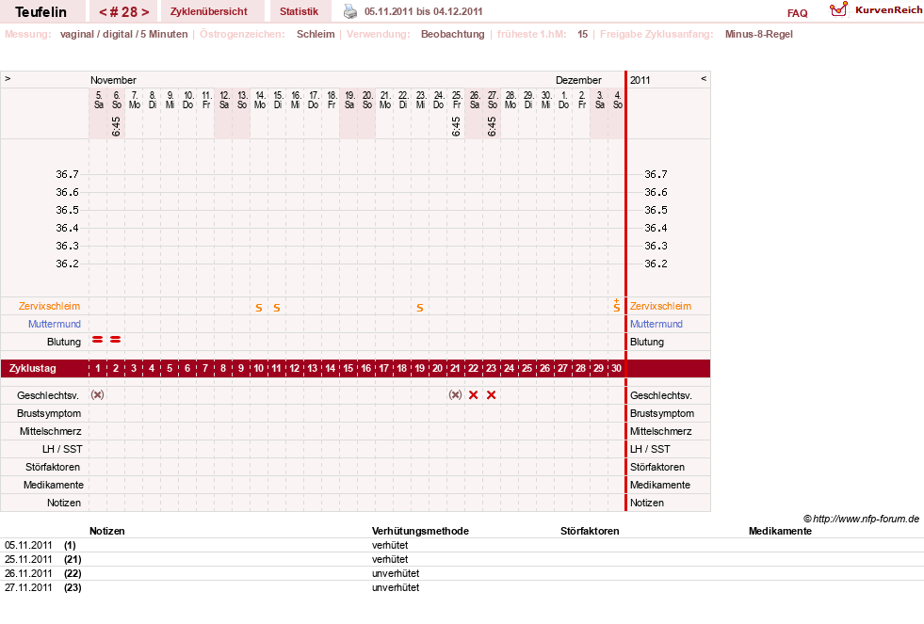Click the 6:45 time under 6. So
The image size is (924, 624).
coord(116,126)
